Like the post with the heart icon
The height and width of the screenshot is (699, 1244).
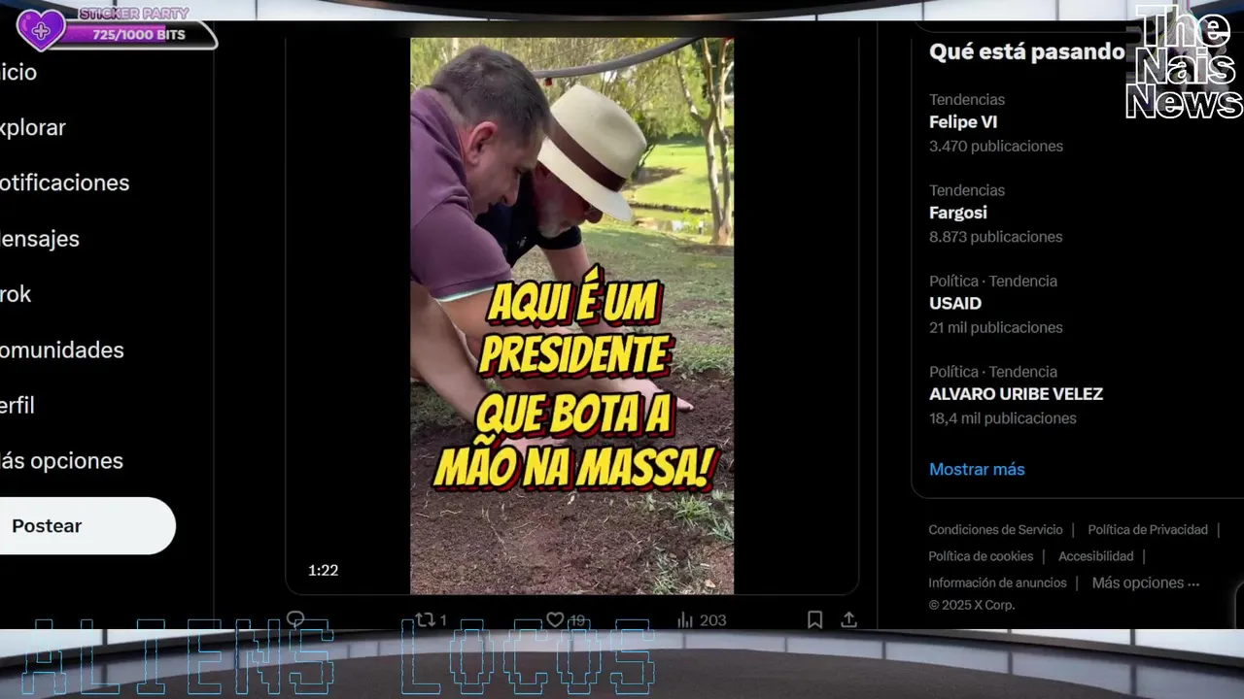click(x=555, y=619)
